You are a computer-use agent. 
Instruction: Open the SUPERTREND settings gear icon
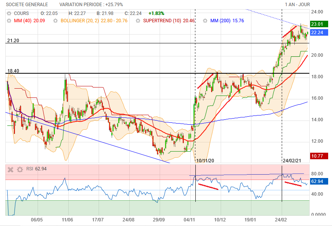tap(138, 21)
